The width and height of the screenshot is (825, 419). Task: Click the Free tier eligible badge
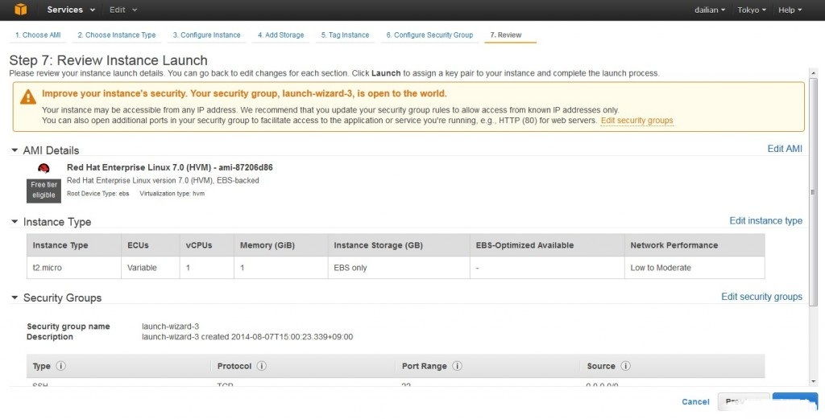click(x=44, y=190)
